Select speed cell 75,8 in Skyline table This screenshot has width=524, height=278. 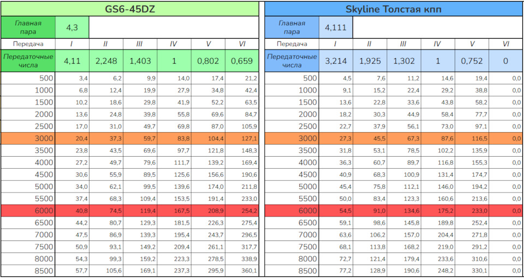(370, 187)
